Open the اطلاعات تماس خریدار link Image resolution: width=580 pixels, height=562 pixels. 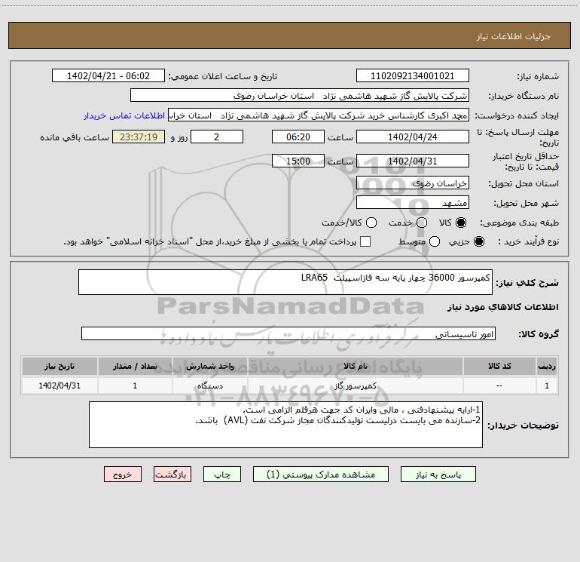click(124, 115)
